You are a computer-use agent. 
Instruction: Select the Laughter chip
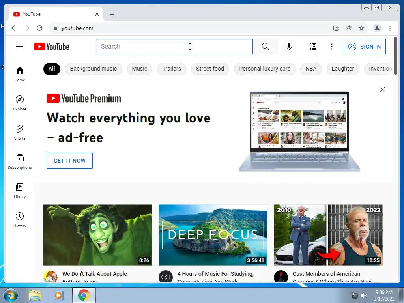tap(343, 69)
